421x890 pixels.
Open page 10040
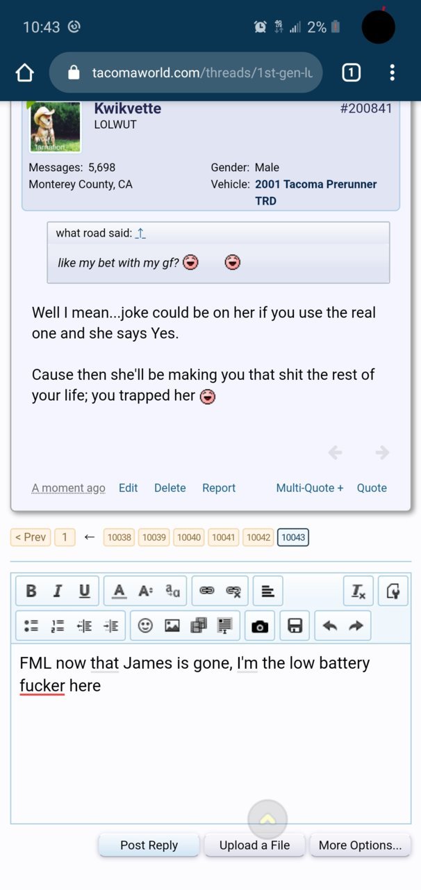point(189,537)
